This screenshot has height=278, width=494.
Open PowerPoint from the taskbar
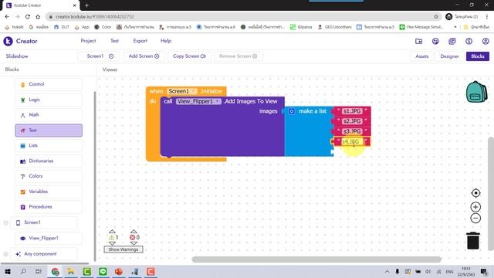click(x=118, y=271)
